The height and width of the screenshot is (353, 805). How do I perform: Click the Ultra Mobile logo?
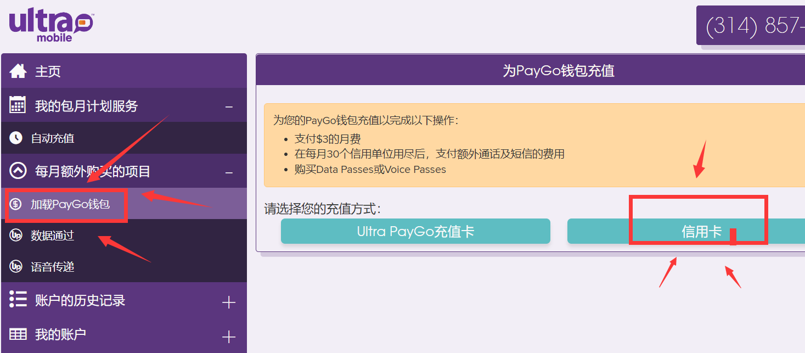pos(50,25)
